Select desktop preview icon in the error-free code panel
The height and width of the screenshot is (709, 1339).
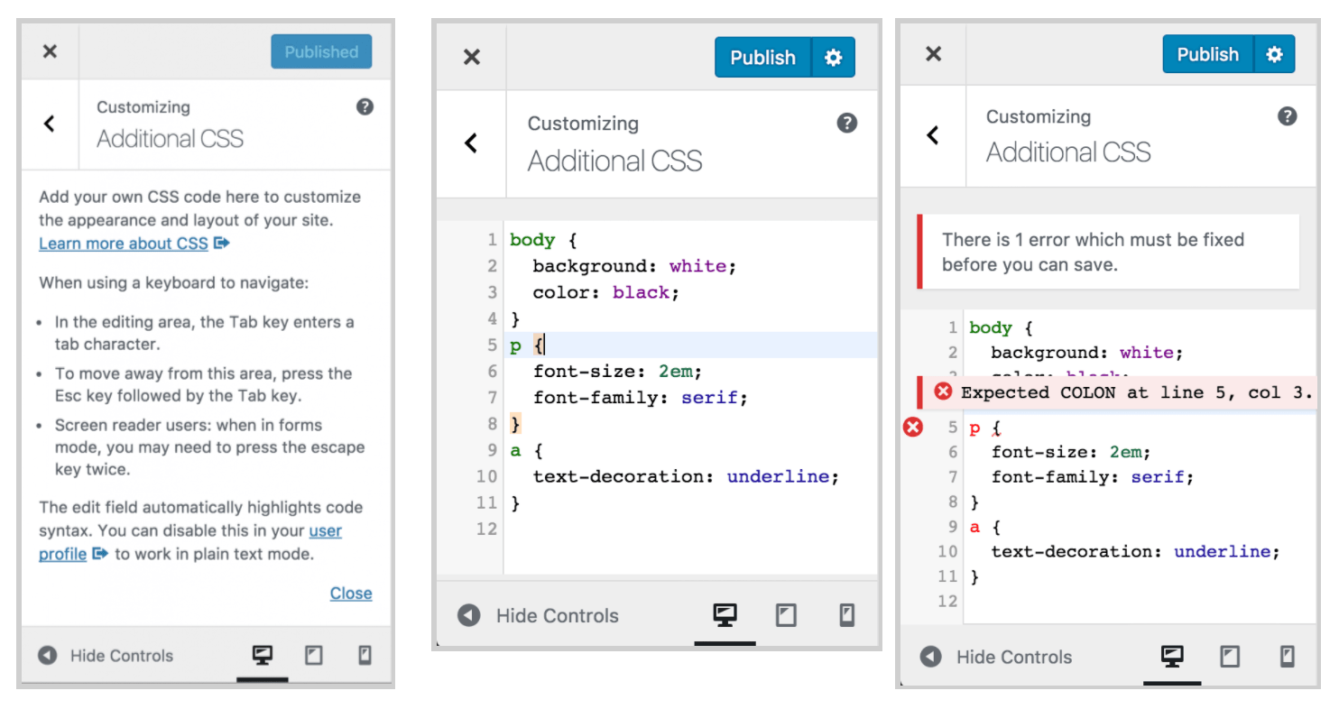pos(725,615)
